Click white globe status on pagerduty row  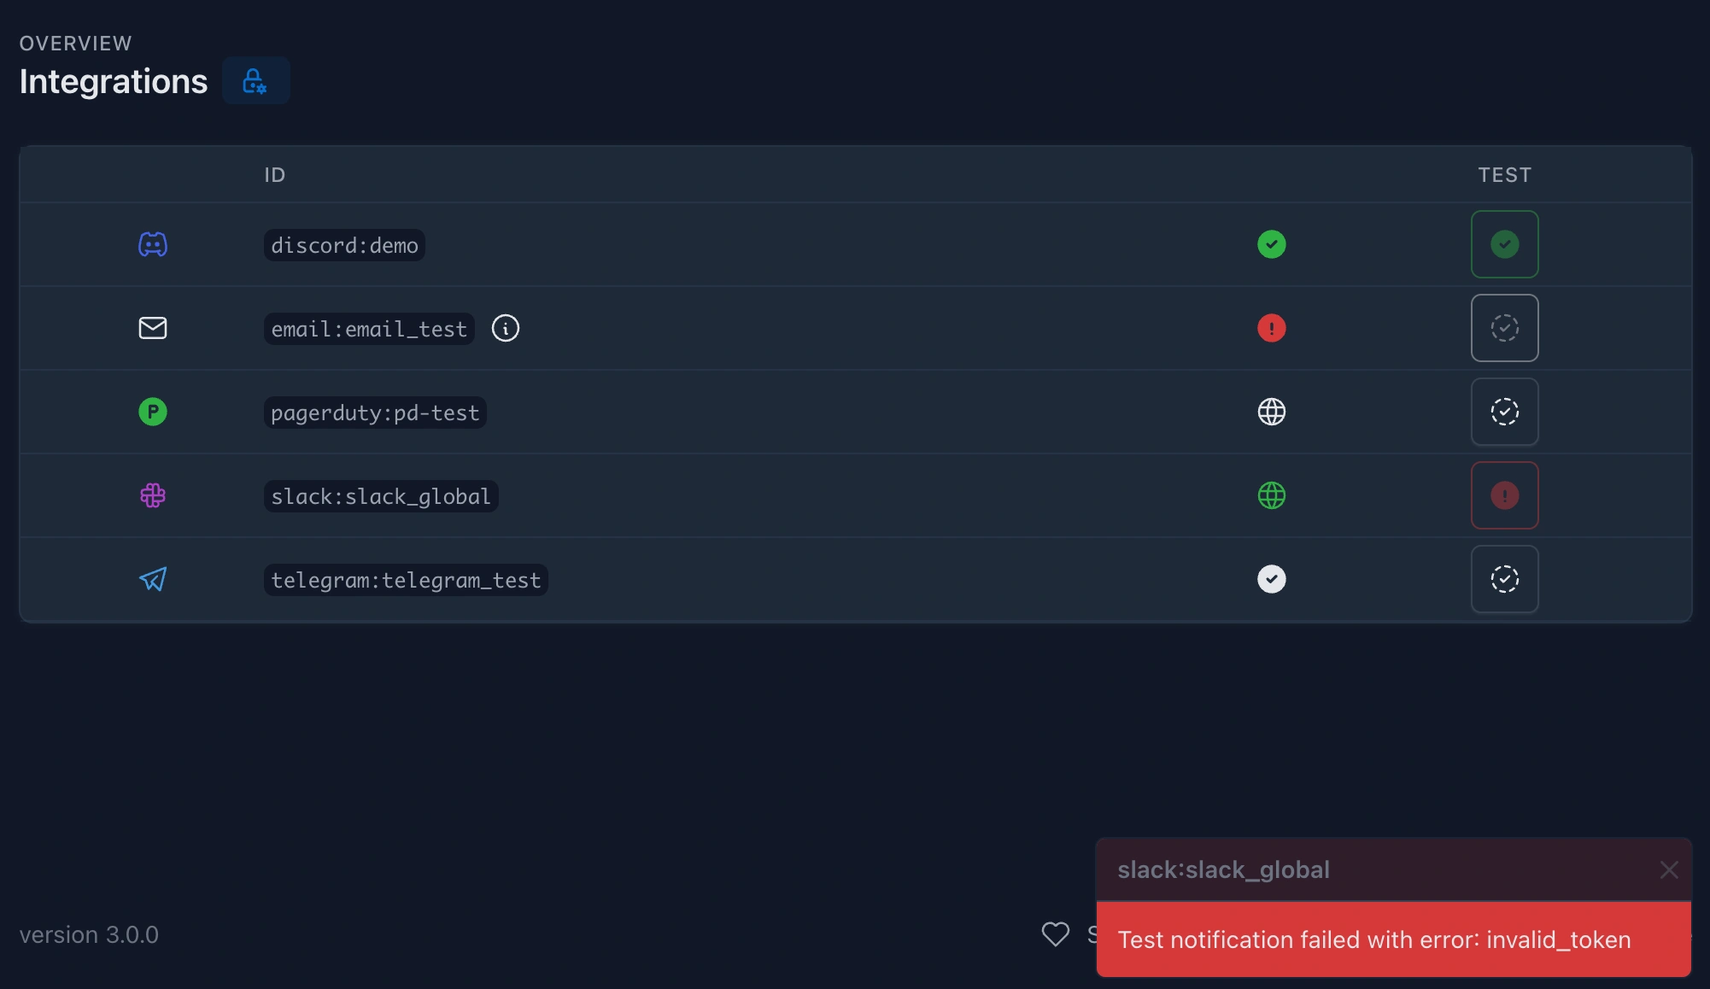(x=1271, y=412)
